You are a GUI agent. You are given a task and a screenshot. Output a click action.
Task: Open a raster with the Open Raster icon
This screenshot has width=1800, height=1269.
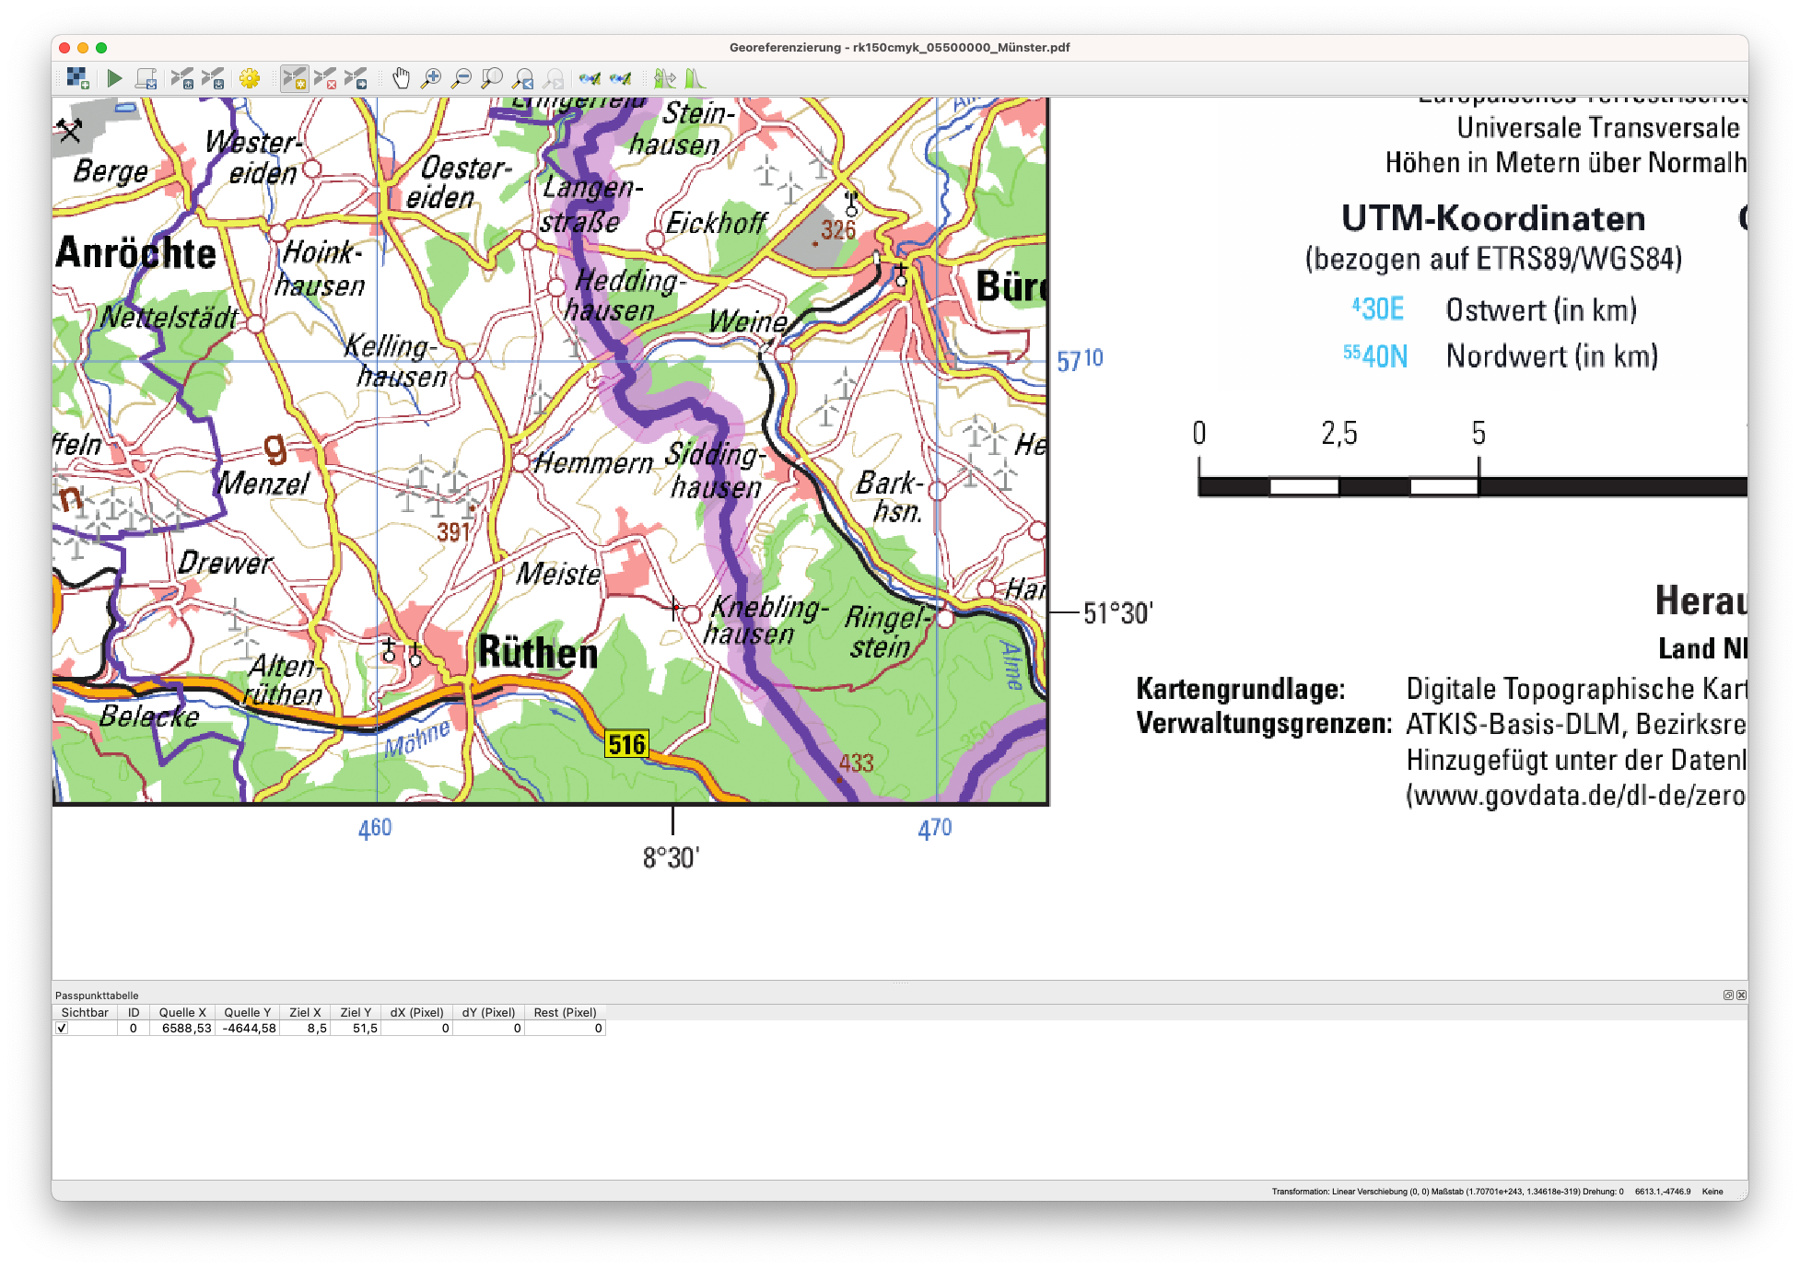click(78, 78)
